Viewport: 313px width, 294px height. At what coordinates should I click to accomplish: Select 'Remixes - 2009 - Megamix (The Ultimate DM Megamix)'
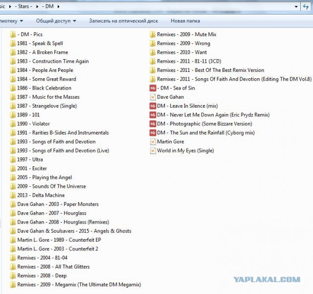point(79,285)
